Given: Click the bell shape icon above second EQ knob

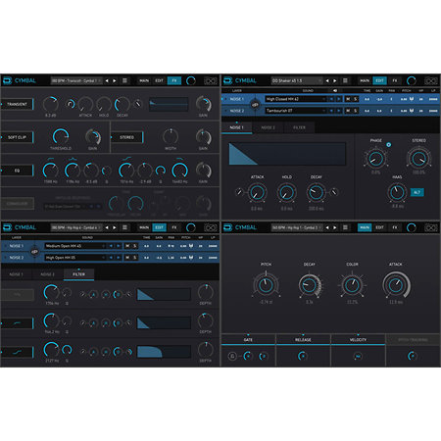Looking at the screenshot, I should click(x=73, y=159).
